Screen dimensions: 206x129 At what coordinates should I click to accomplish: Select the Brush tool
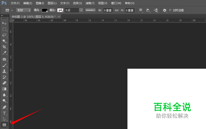coord(4,65)
